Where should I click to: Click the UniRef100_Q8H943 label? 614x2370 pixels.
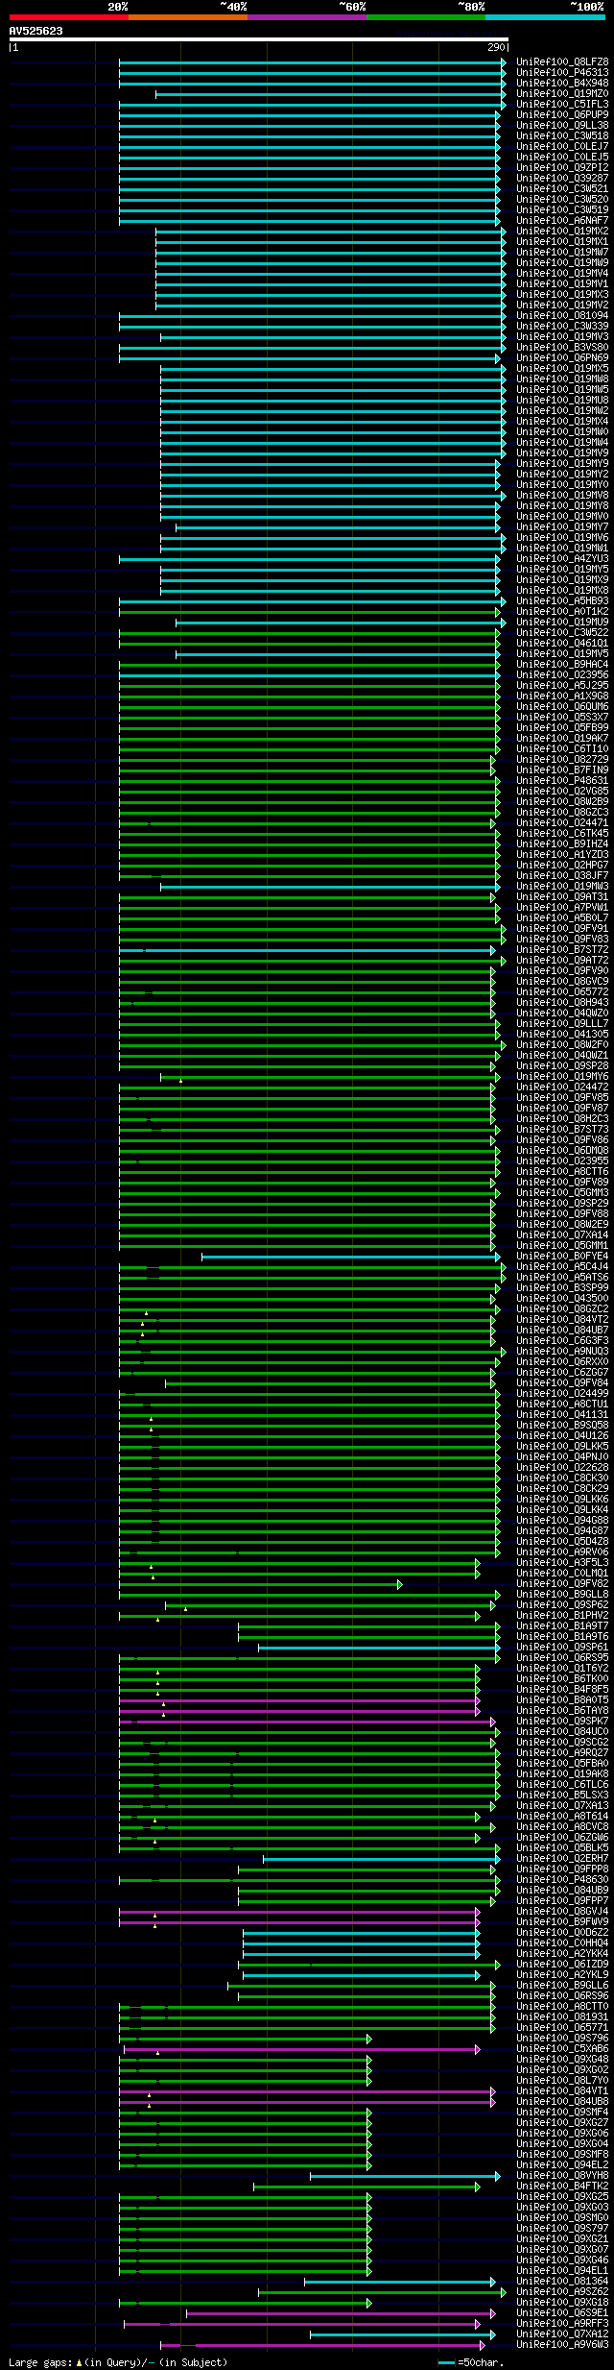(562, 1002)
